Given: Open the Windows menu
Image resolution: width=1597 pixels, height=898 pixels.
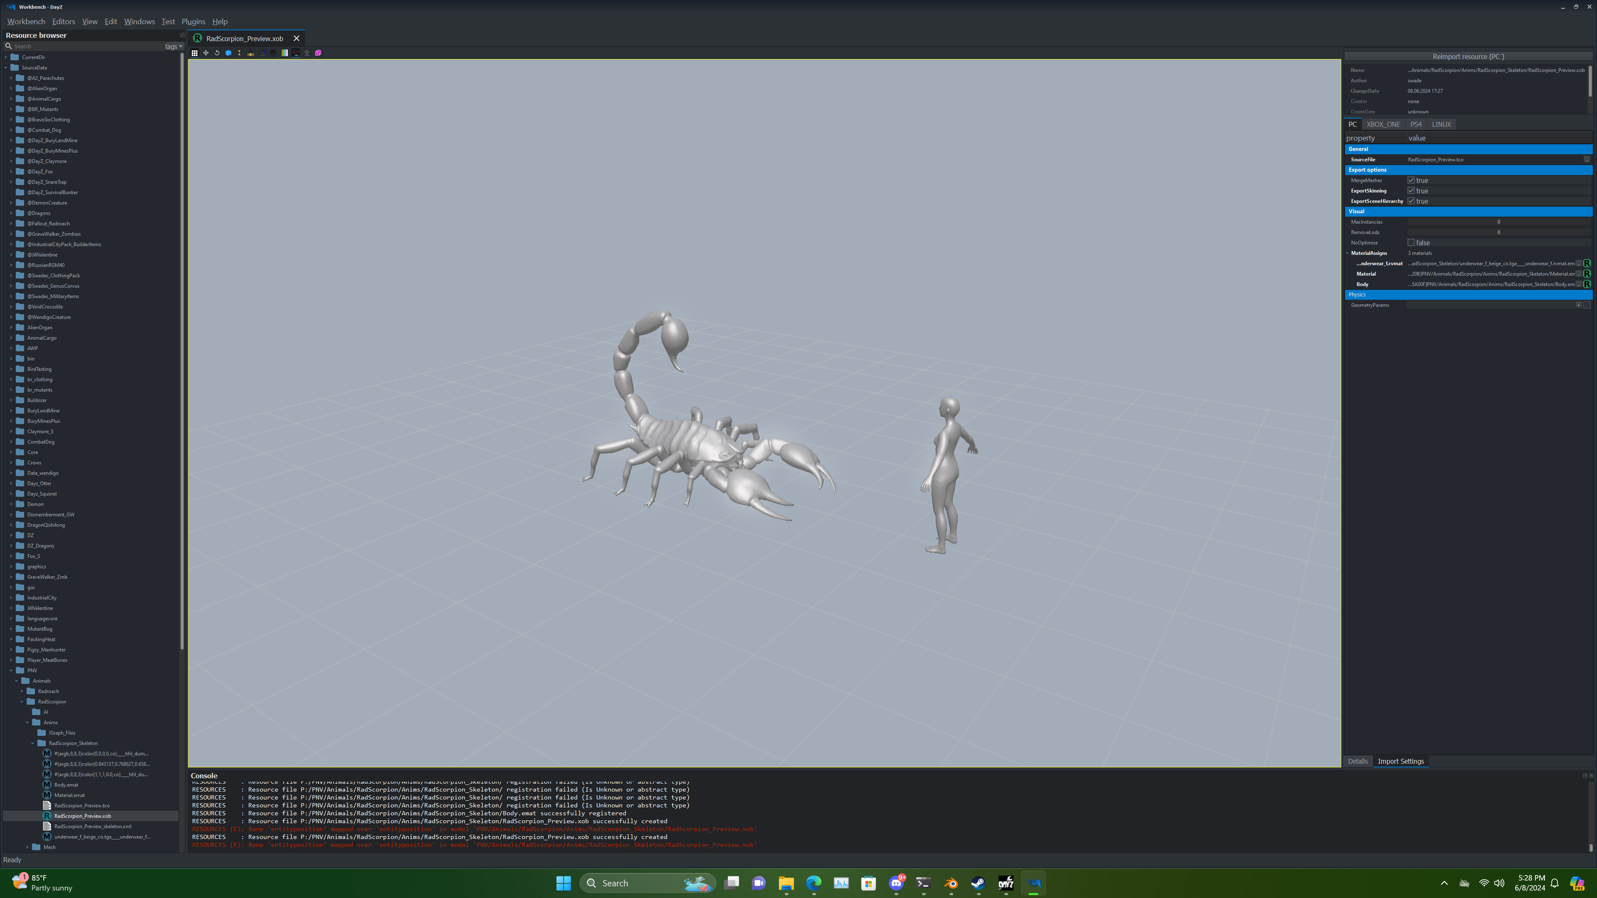Looking at the screenshot, I should point(139,21).
